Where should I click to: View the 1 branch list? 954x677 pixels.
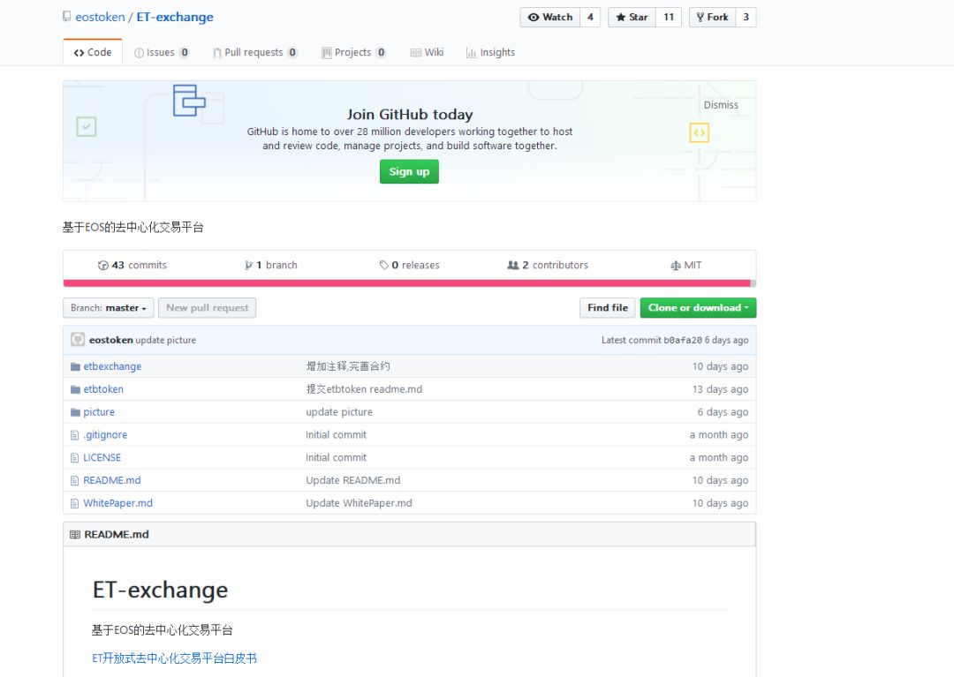(x=271, y=265)
